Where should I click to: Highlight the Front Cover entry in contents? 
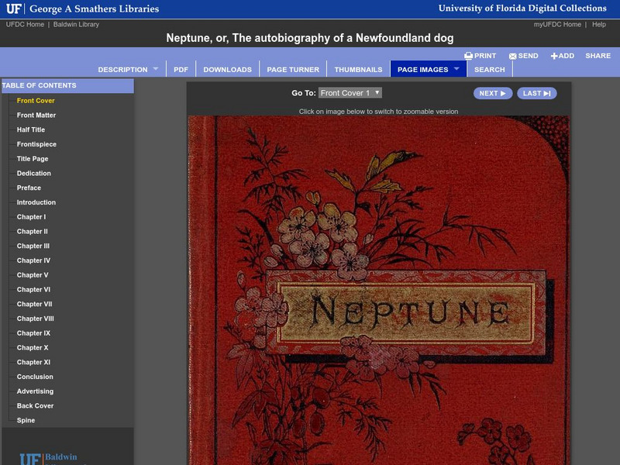(36, 99)
